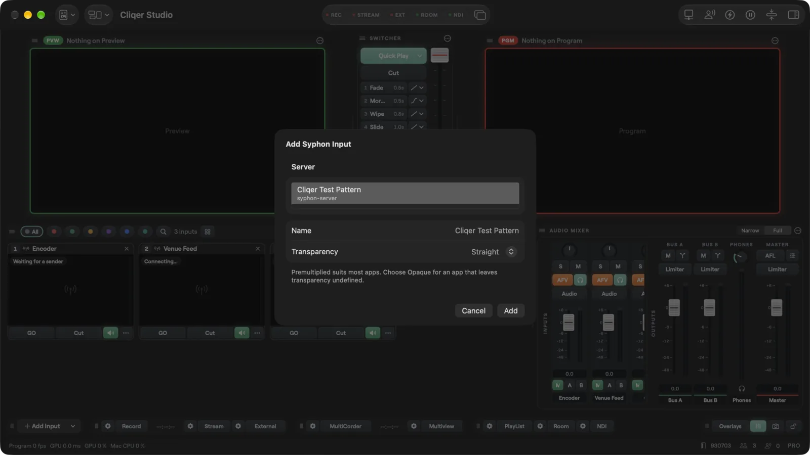Screen dimensions: 810x455
Task: Open Fade transition curve dropdown
Action: pyautogui.click(x=418, y=88)
